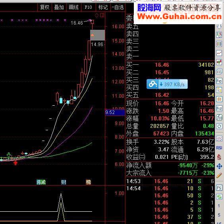
Task: Click the 14.96 price label on chart
Action: click(x=97, y=44)
